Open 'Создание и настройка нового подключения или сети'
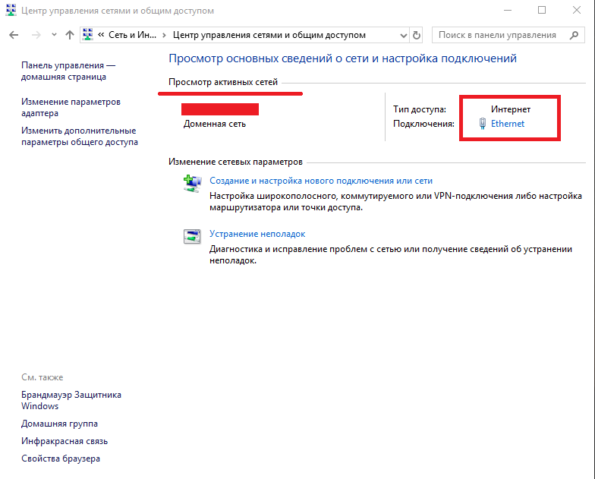This screenshot has width=595, height=479. point(321,181)
